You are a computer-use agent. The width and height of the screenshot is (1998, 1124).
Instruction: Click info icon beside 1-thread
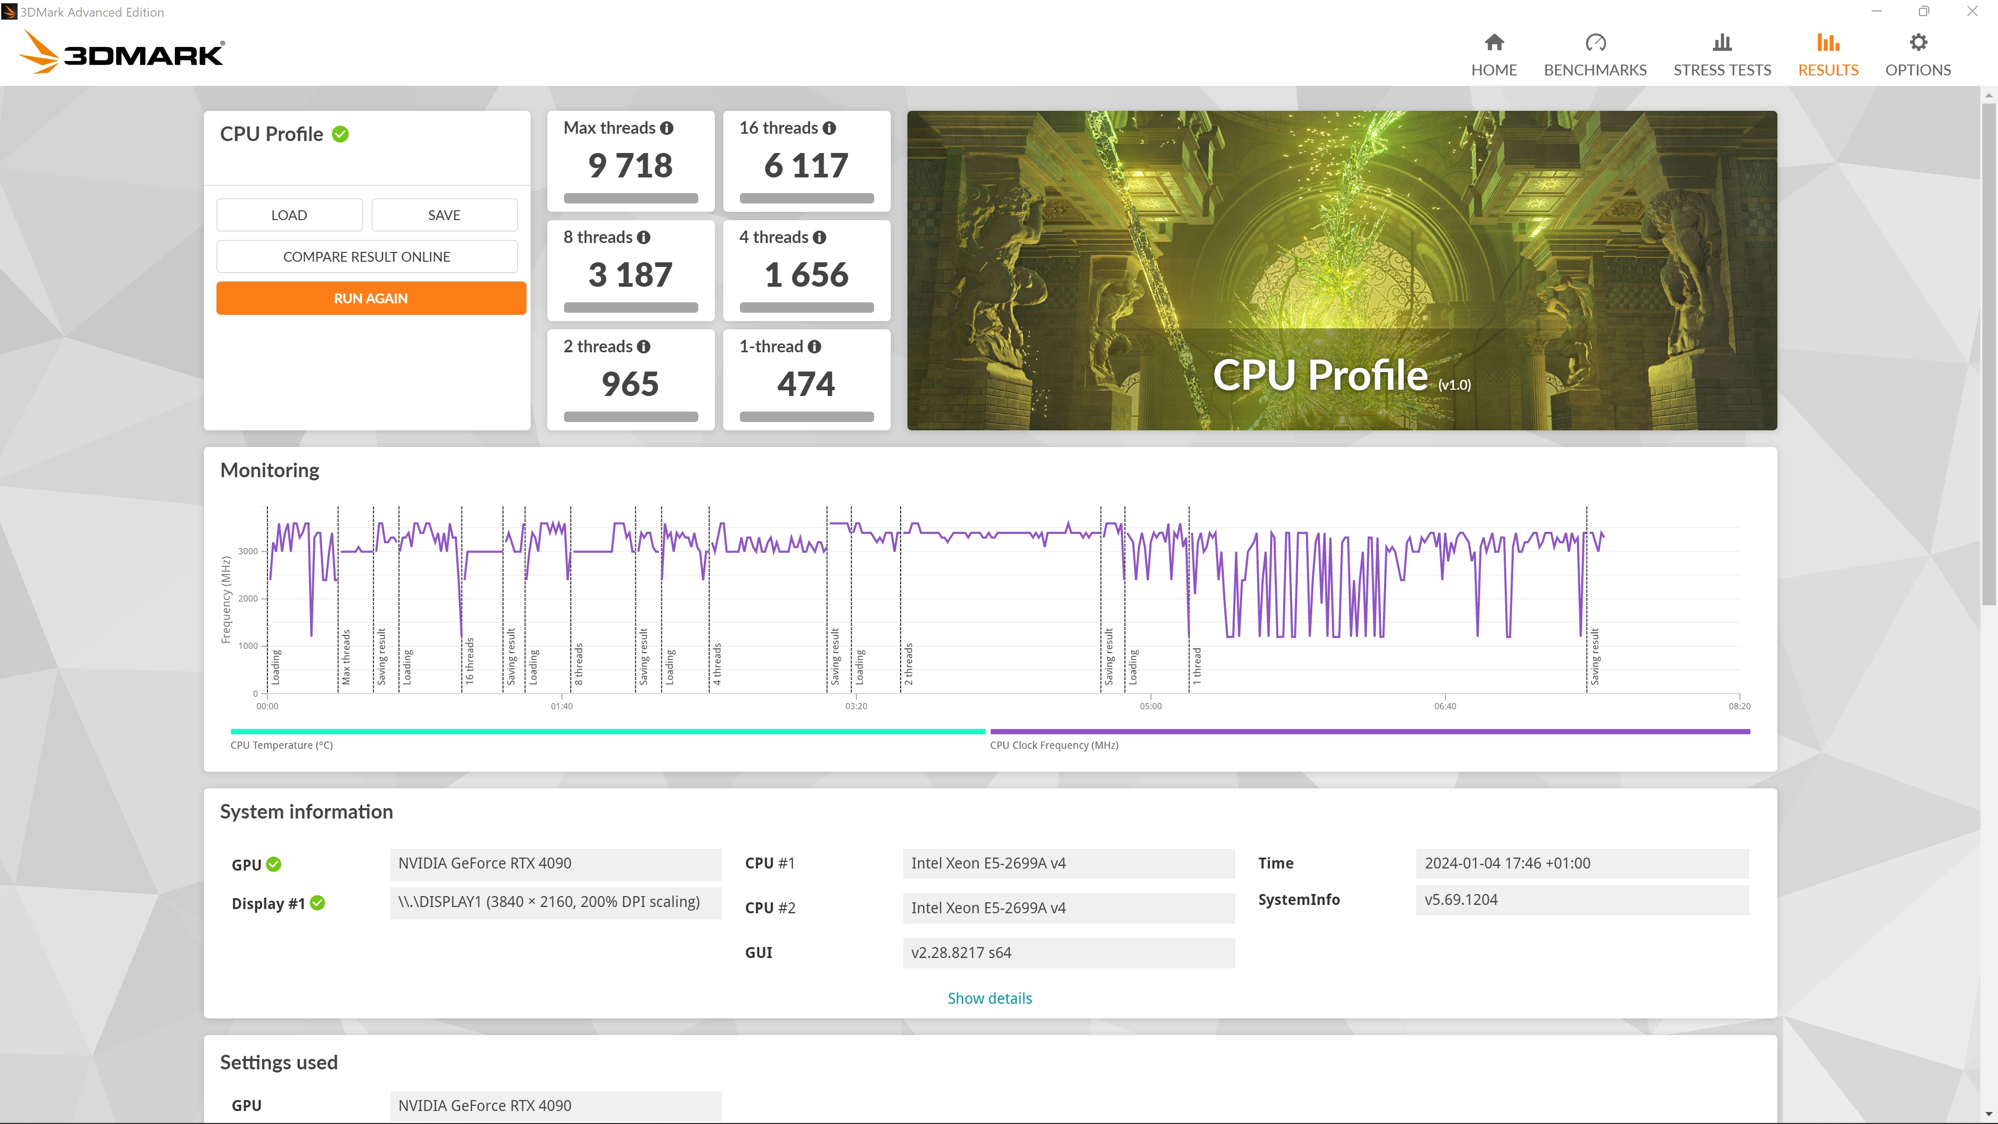pos(814,347)
